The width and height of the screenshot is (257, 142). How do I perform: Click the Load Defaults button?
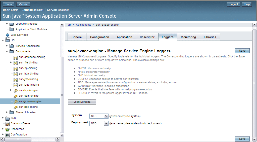click(82, 102)
